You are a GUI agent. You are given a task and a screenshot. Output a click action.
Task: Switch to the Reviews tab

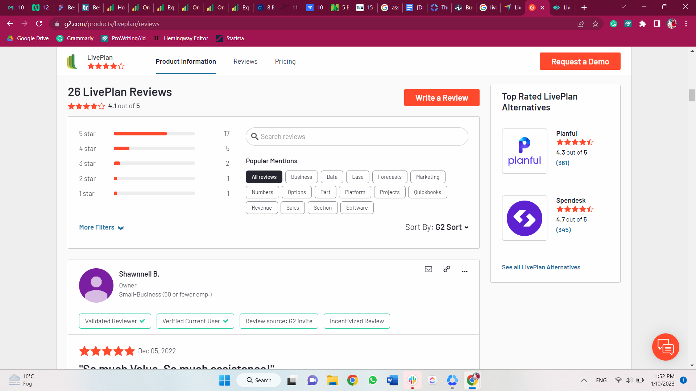pyautogui.click(x=245, y=62)
